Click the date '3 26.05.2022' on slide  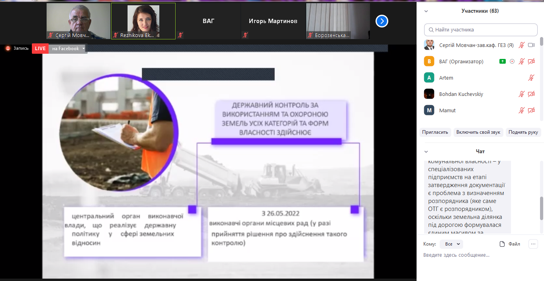tap(280, 213)
